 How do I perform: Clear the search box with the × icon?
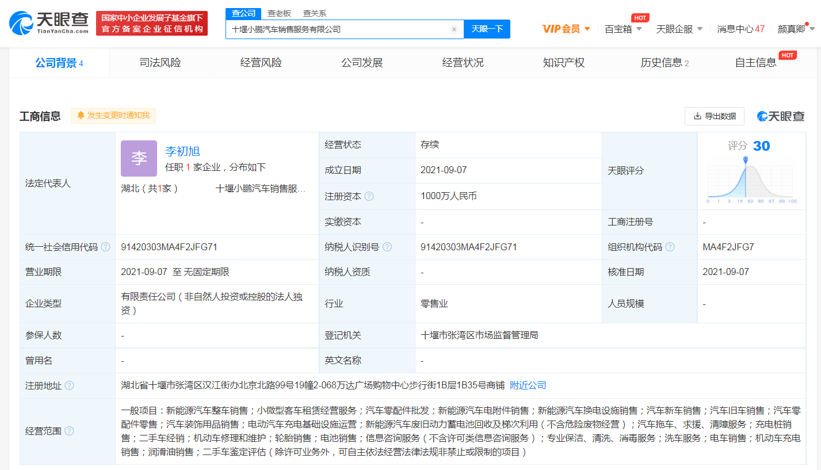tap(454, 29)
